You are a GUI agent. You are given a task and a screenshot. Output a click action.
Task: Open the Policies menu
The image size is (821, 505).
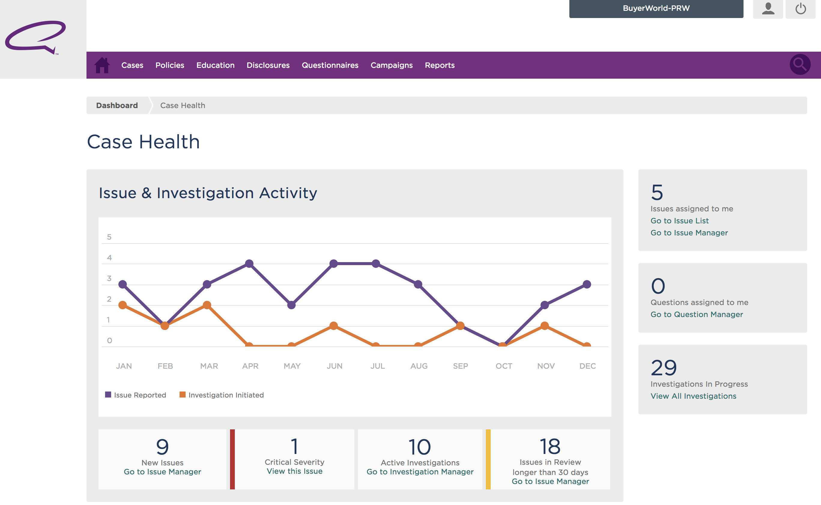pyautogui.click(x=170, y=65)
